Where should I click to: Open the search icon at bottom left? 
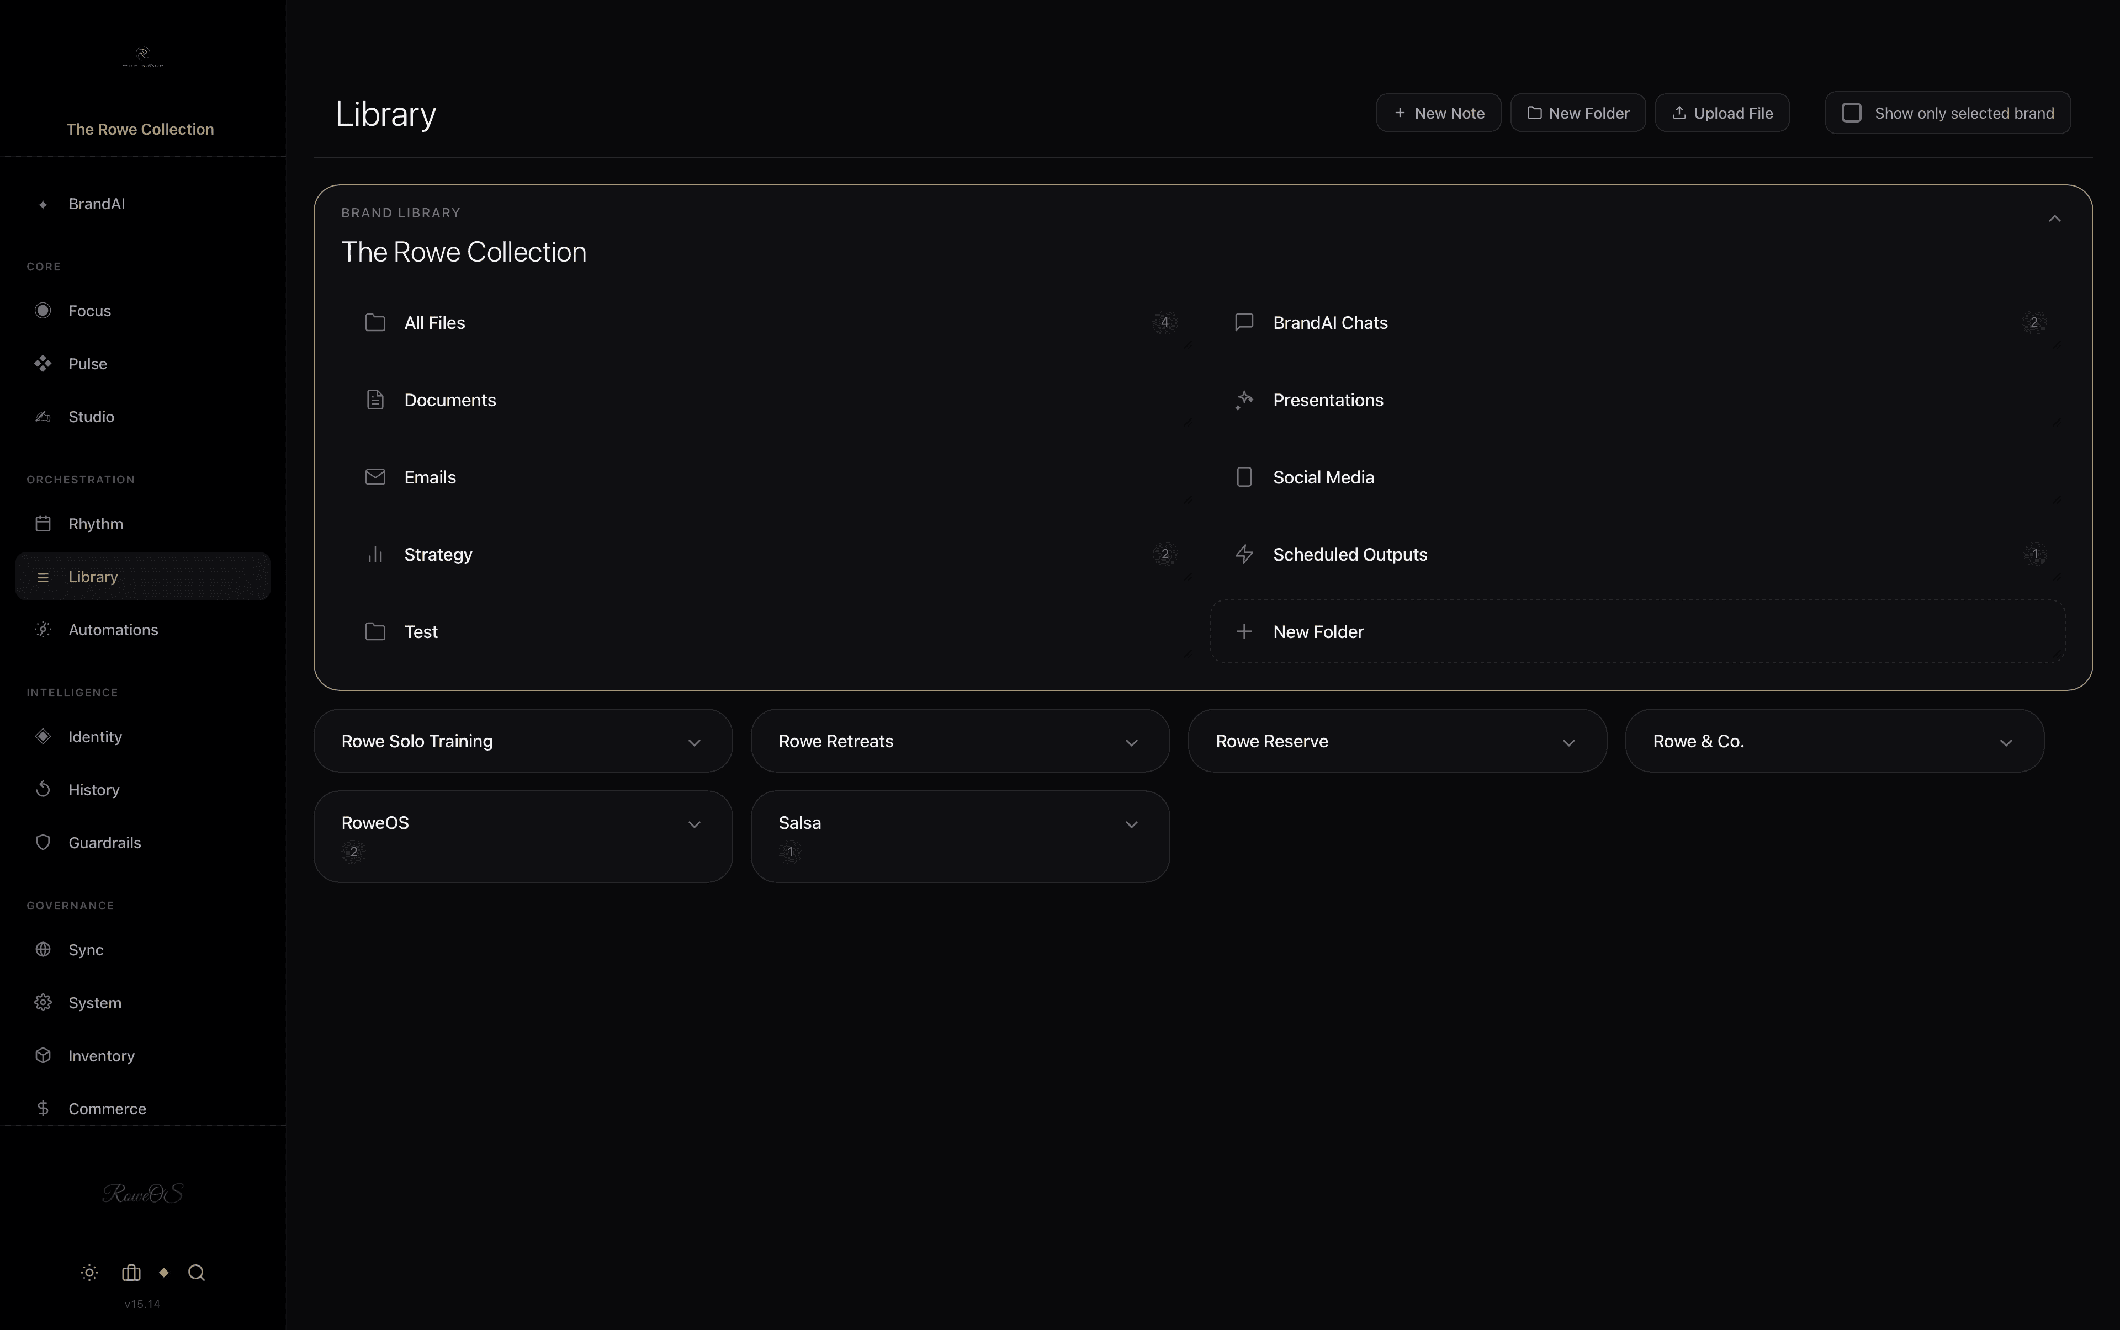[196, 1273]
